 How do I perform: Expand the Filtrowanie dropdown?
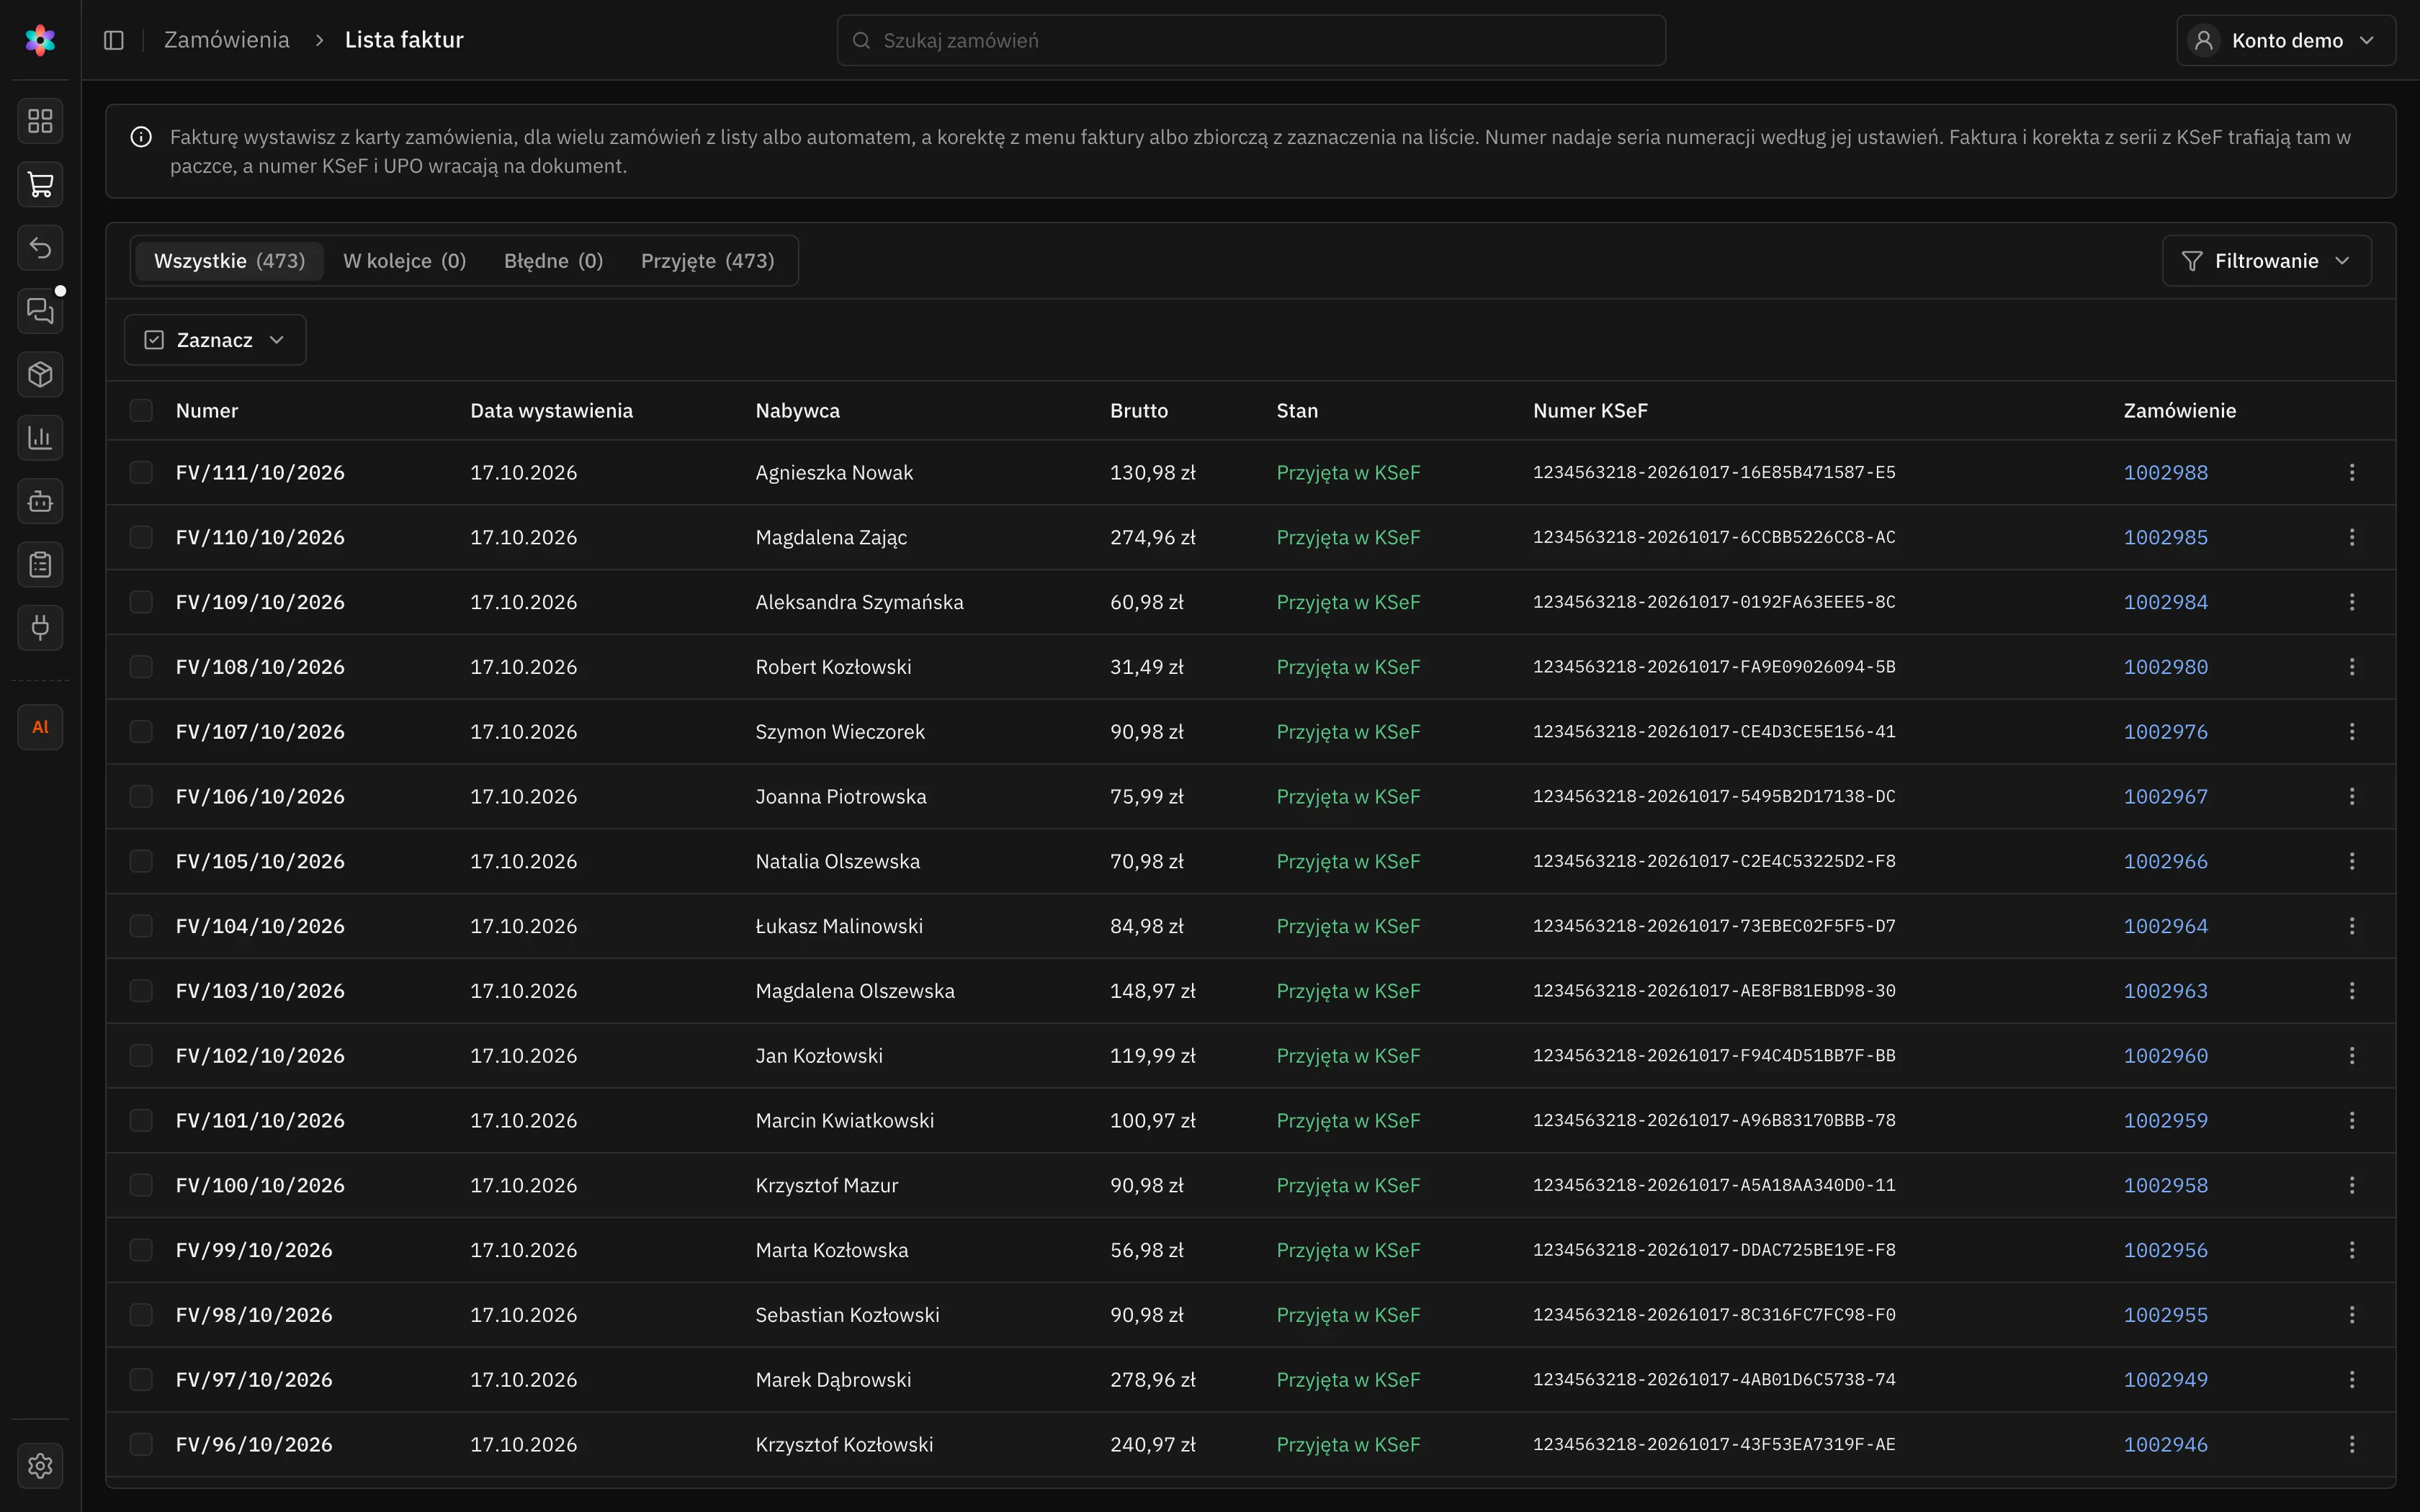pyautogui.click(x=2266, y=261)
